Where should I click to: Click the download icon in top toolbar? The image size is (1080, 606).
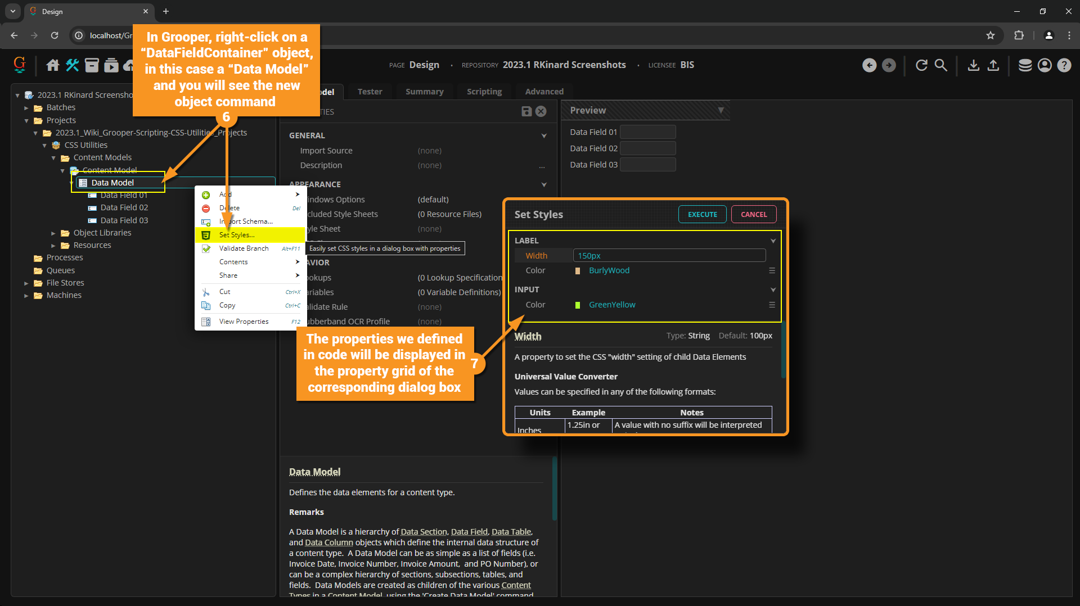point(973,65)
